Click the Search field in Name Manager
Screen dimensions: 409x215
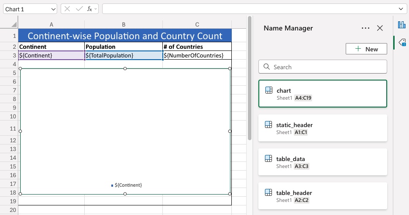click(323, 67)
